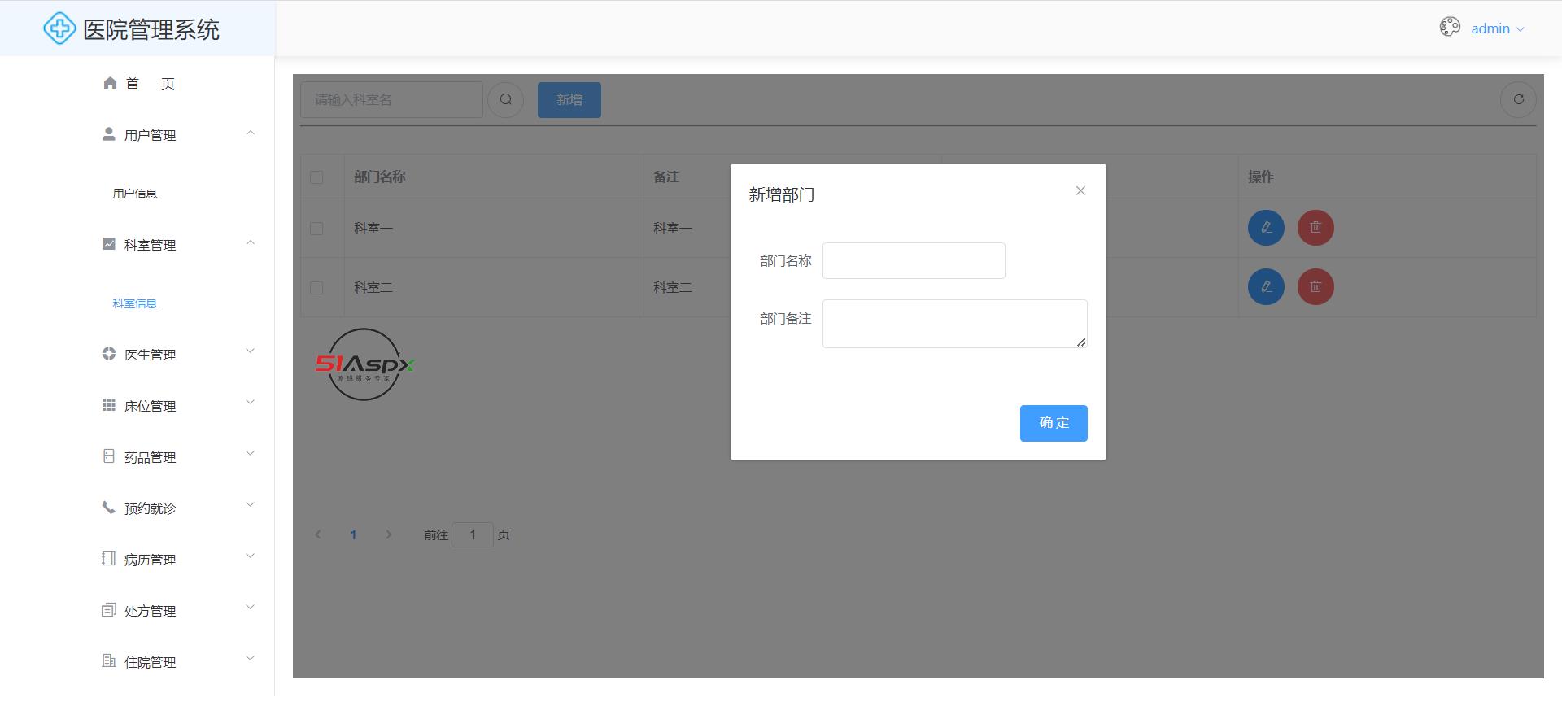Click the refresh icon in the toolbar
The image size is (1562, 728).
tap(1518, 100)
